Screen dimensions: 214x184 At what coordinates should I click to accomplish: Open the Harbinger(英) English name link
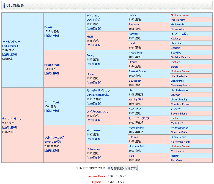[x=10, y=46]
